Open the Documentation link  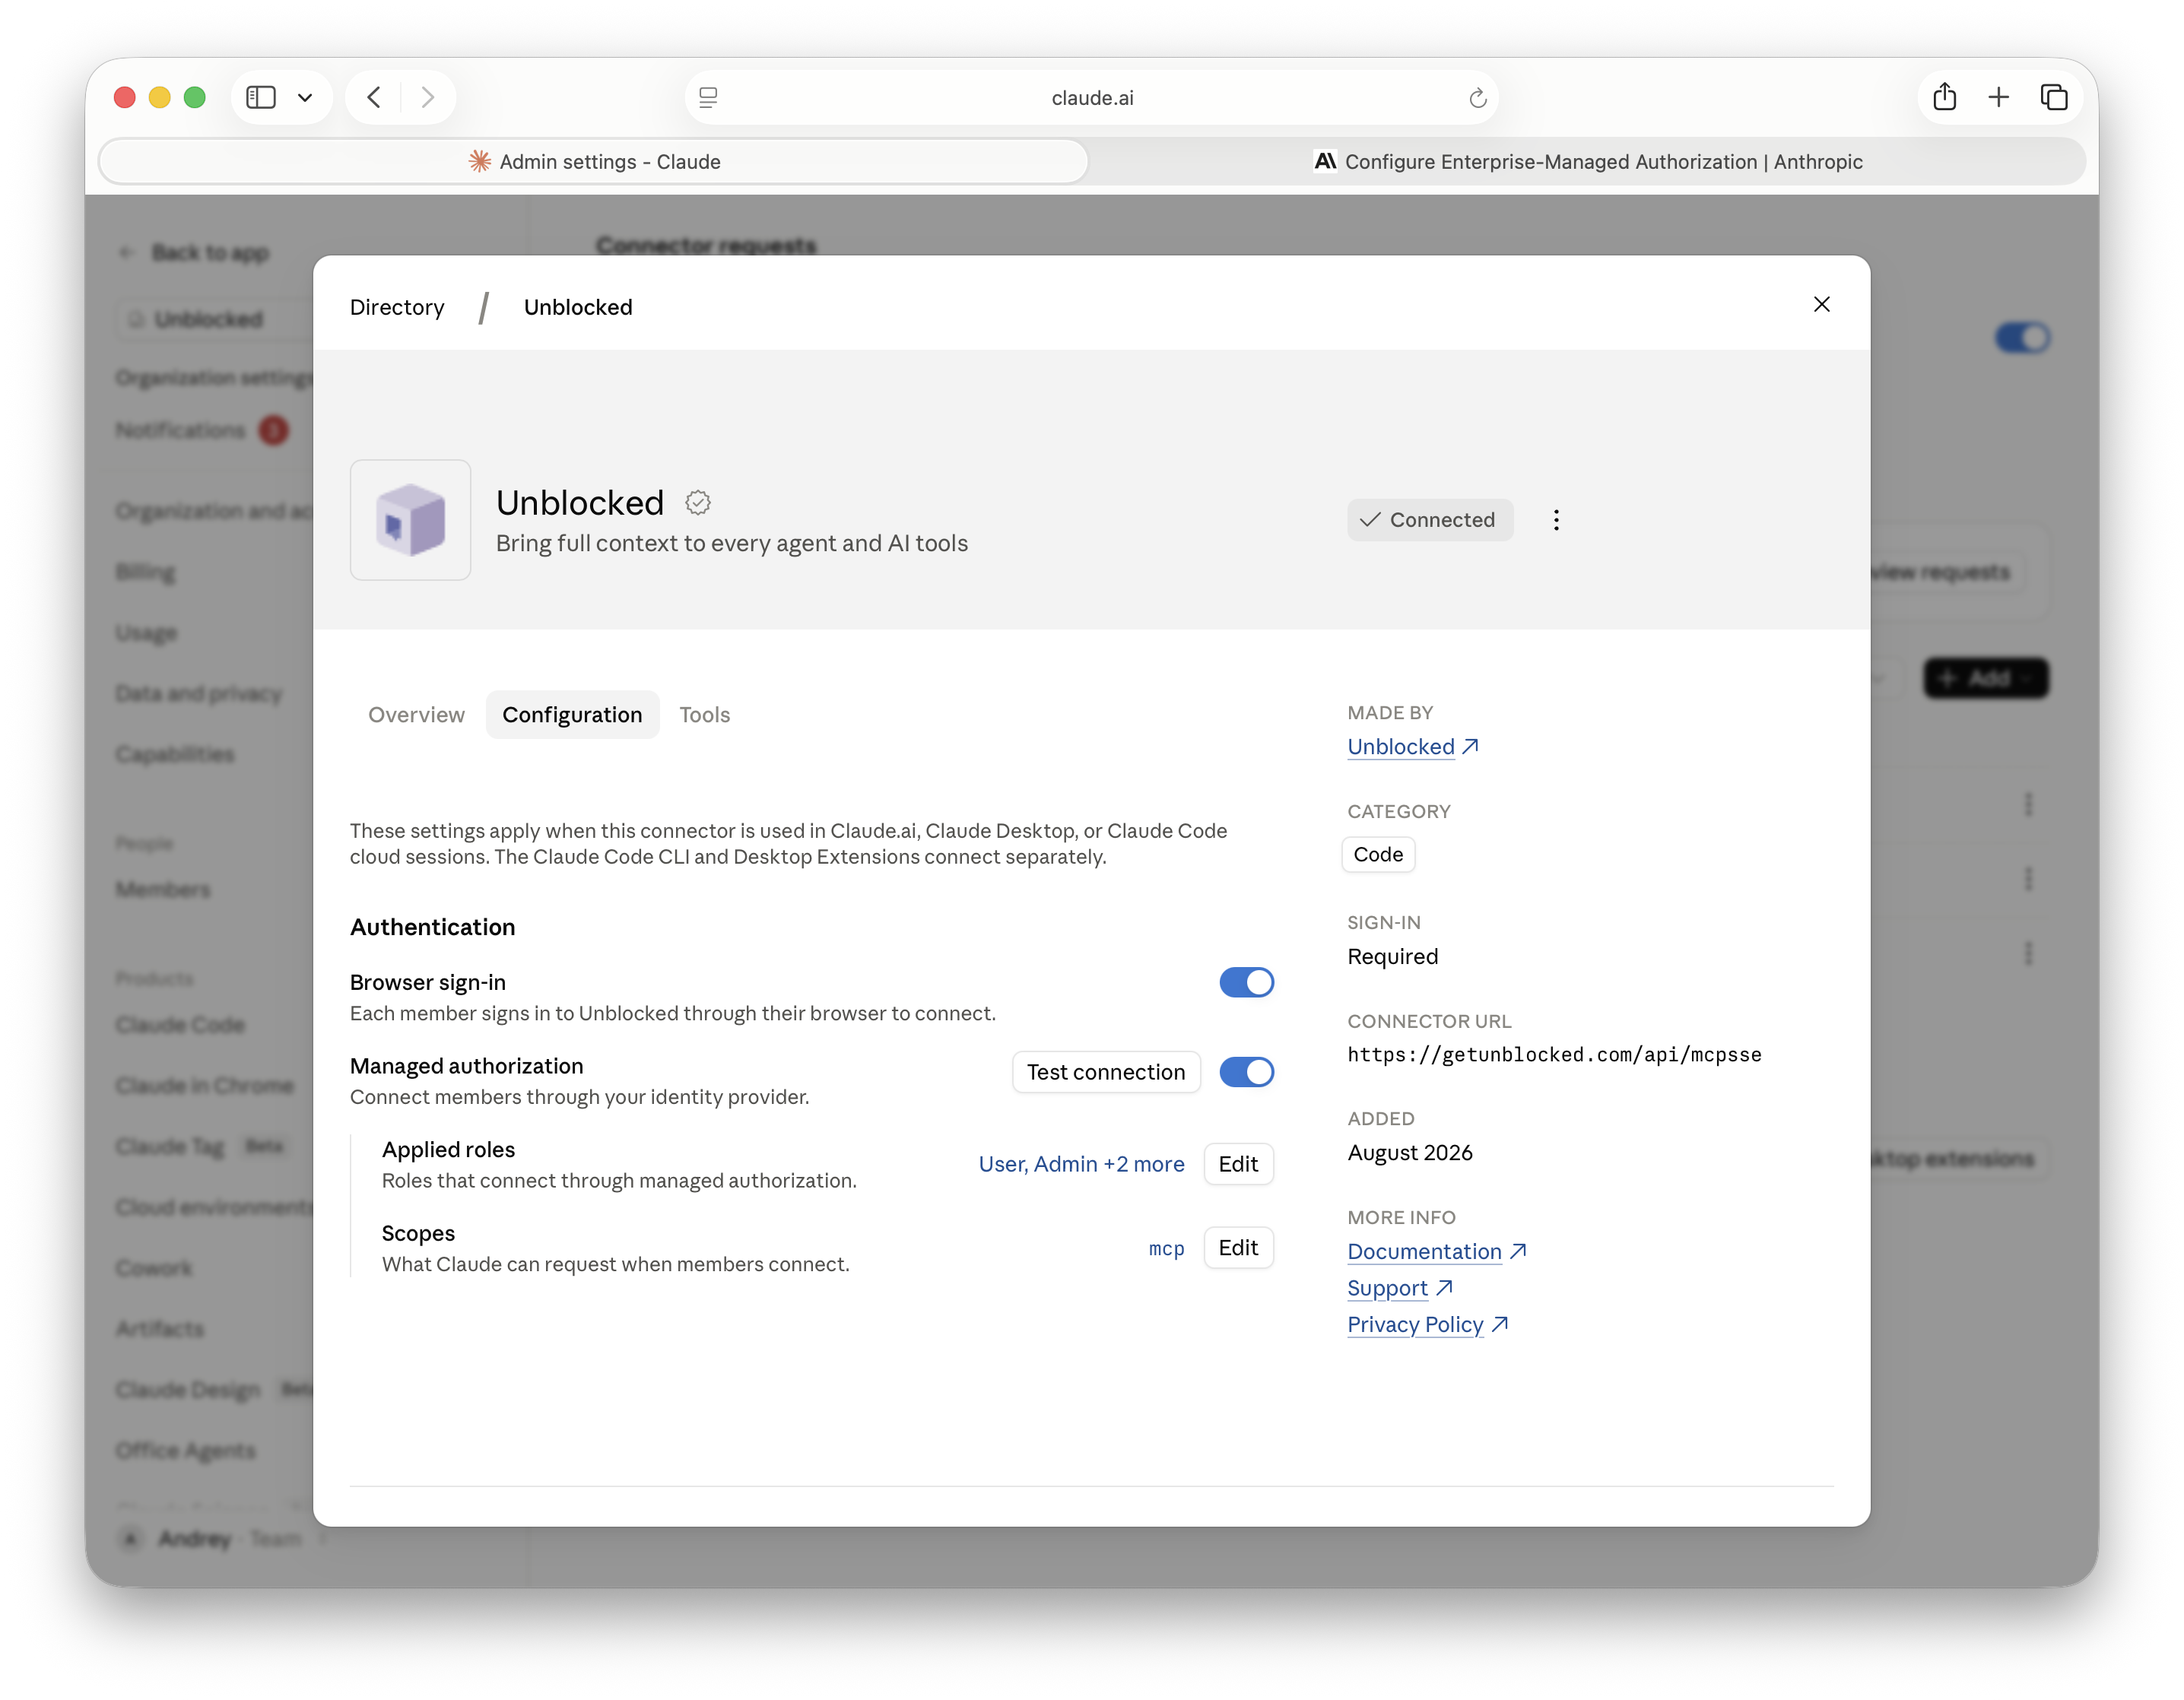pyautogui.click(x=1437, y=1251)
